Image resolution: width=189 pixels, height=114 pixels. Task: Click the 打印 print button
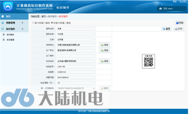[x=179, y=29]
